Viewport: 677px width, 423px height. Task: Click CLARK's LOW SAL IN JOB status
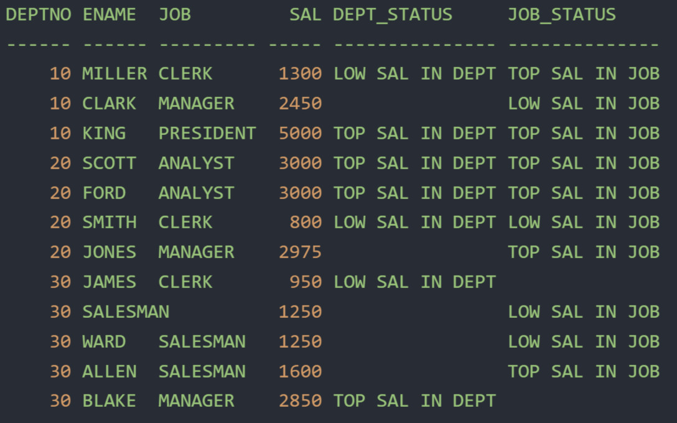tap(584, 104)
